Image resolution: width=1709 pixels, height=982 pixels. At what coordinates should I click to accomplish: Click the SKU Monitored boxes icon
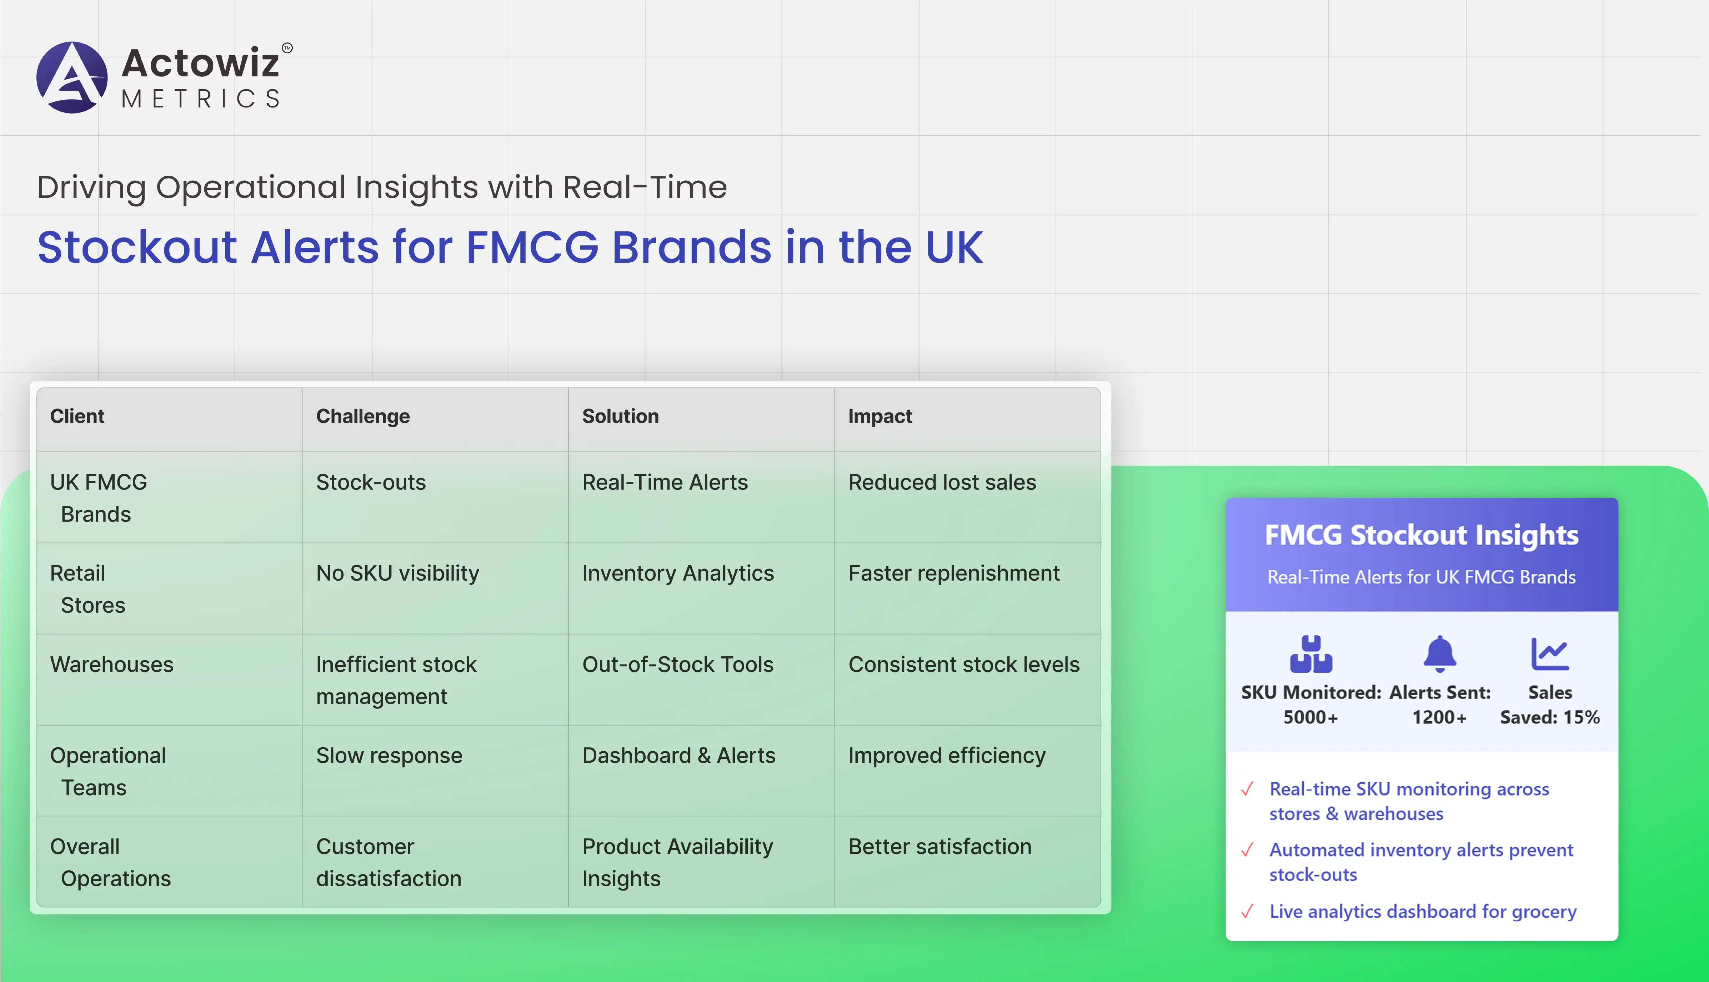[x=1310, y=653]
